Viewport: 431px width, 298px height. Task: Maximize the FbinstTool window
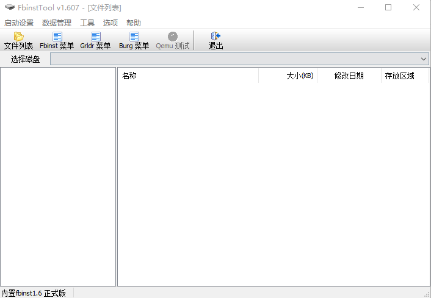388,7
